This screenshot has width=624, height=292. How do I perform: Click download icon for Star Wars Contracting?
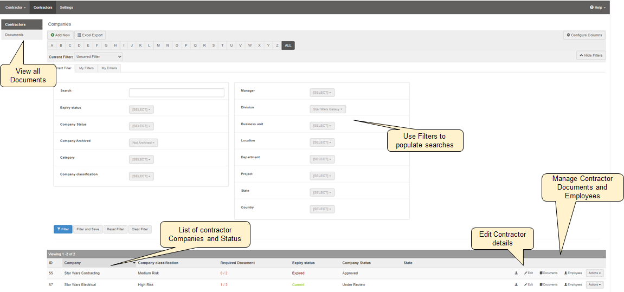(x=516, y=273)
